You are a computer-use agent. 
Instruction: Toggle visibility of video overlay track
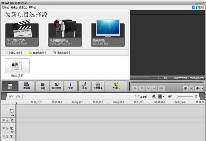[x=4, y=128]
